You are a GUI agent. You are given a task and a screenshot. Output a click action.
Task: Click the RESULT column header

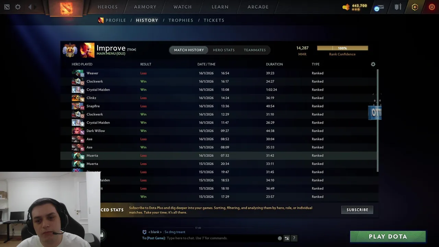pyautogui.click(x=146, y=64)
